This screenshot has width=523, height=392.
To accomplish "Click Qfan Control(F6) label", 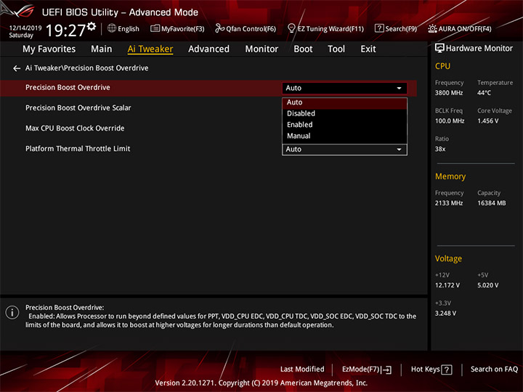I will pos(251,29).
